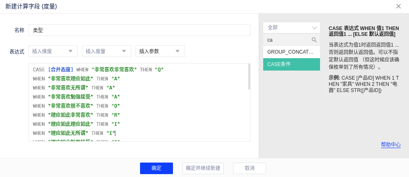Close the new calculated field dialog
This screenshot has height=177, width=409.
398,6
